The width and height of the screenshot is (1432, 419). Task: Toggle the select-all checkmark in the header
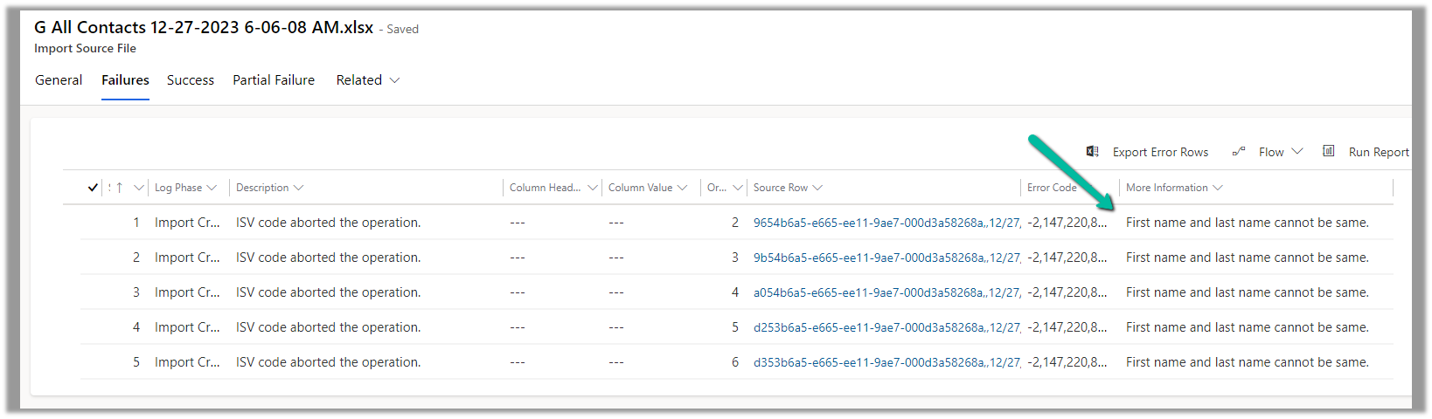[x=93, y=188]
